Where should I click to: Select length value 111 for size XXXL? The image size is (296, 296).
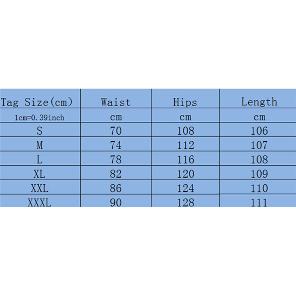(x=259, y=202)
